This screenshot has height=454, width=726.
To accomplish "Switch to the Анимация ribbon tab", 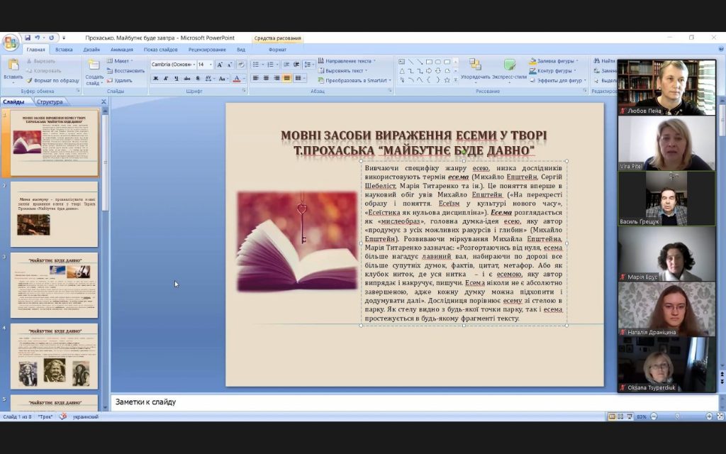I will [122, 50].
